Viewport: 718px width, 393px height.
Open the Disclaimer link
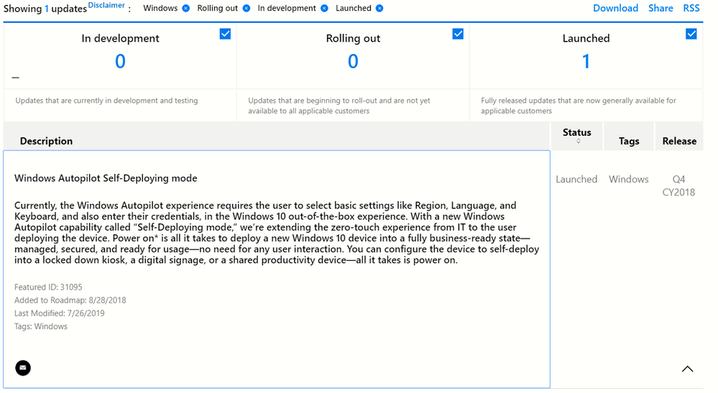pos(106,5)
